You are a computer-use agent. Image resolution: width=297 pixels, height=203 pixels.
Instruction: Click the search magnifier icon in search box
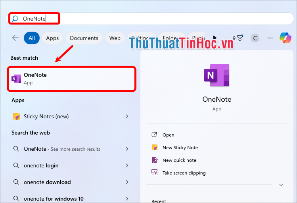point(15,19)
